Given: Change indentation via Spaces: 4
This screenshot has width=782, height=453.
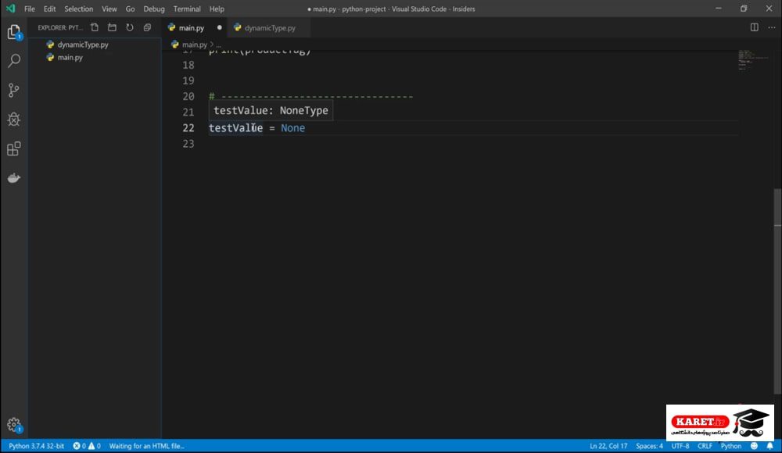Looking at the screenshot, I should (x=649, y=446).
